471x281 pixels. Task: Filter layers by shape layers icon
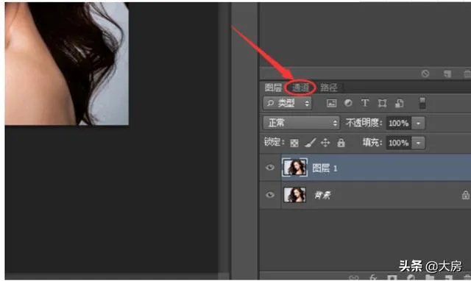382,103
